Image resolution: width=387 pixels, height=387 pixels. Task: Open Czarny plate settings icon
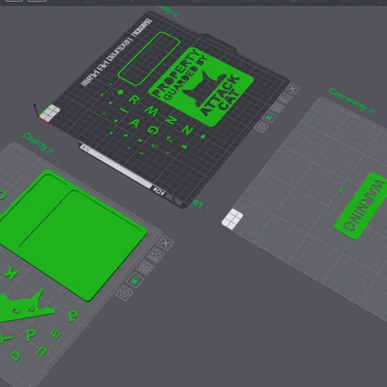125,293
